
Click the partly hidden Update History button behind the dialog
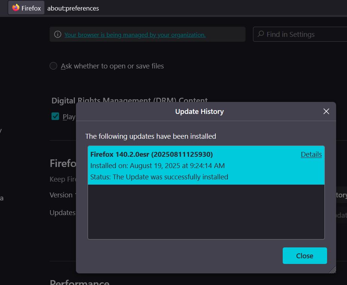pos(341,195)
